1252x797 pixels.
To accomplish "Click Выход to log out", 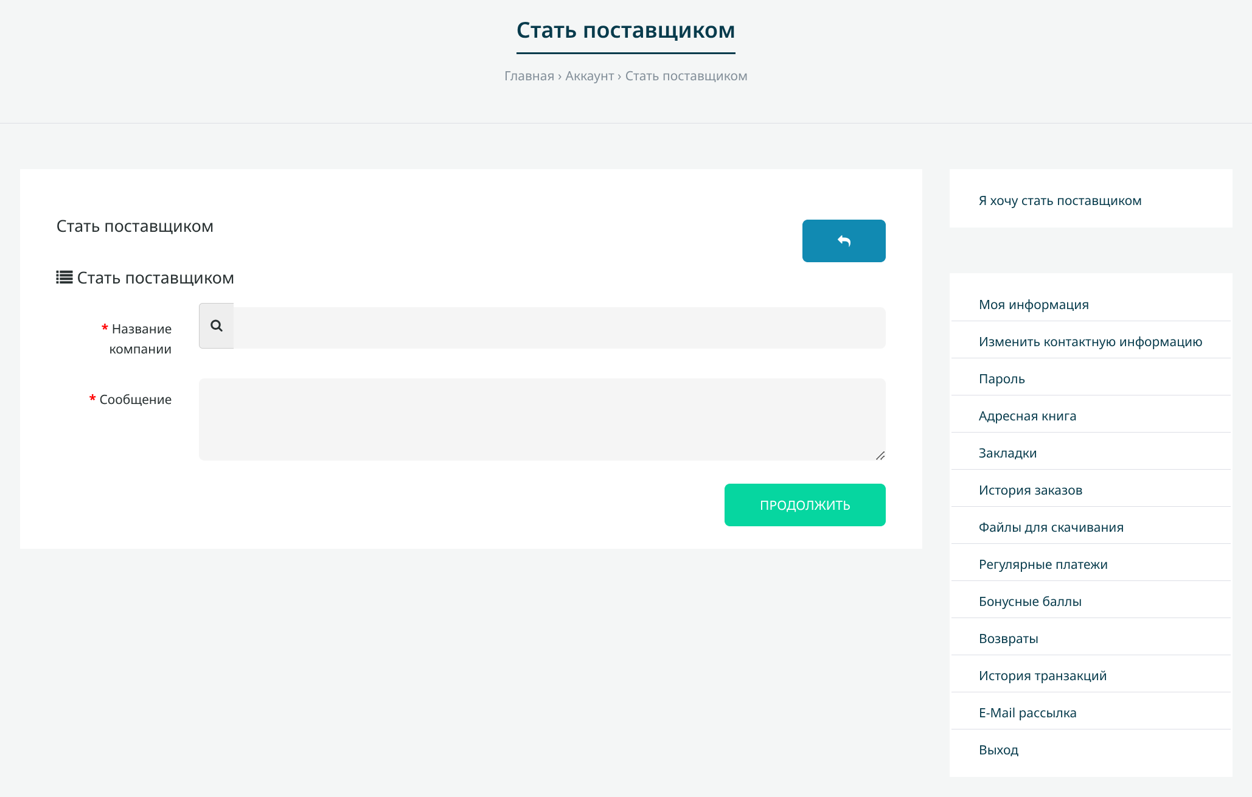I will [x=998, y=750].
